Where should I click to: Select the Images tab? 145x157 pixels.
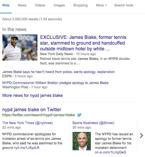point(59,5)
